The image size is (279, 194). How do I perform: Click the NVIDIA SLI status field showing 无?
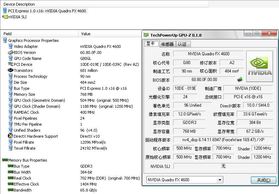point(223,166)
